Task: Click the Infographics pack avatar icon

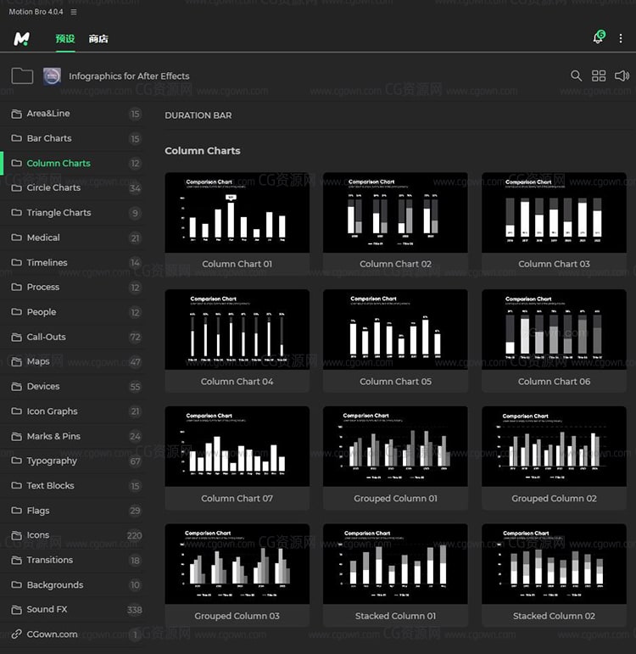Action: click(52, 75)
